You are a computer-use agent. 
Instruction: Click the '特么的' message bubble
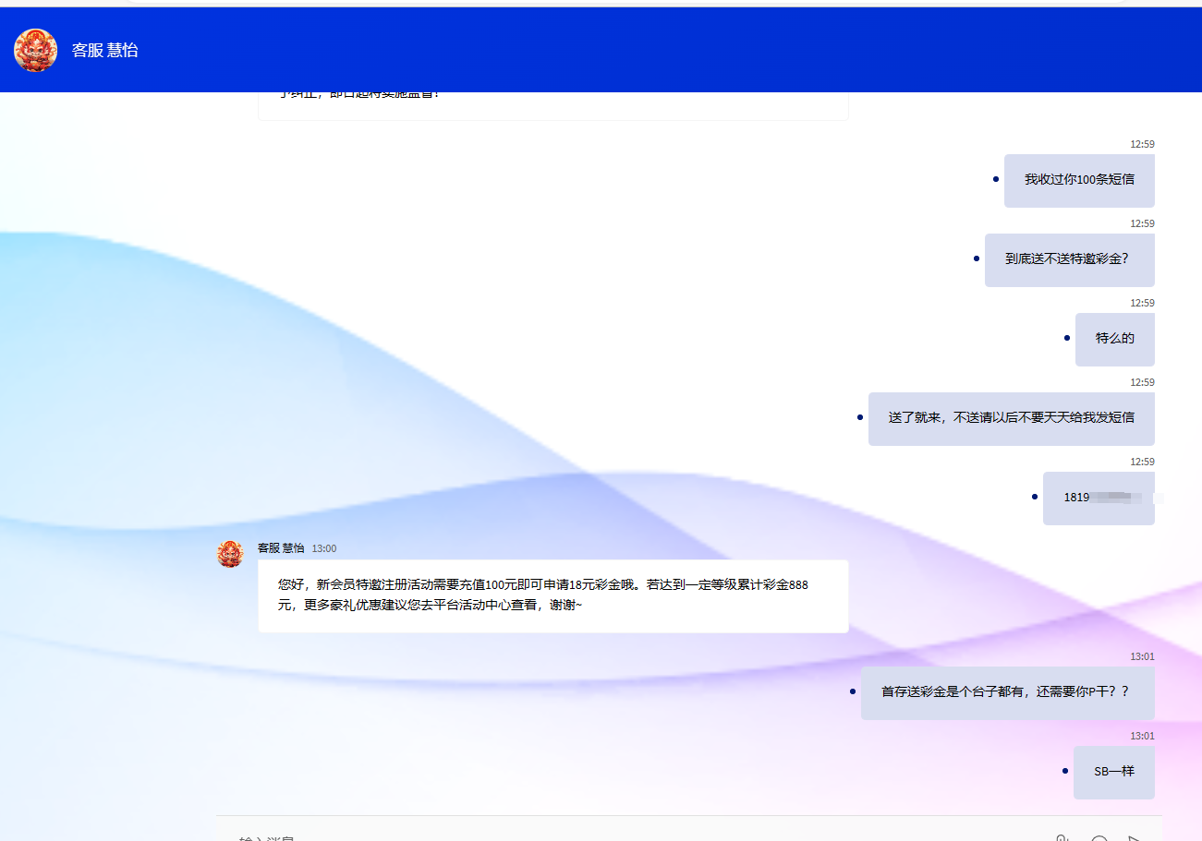pos(1114,339)
